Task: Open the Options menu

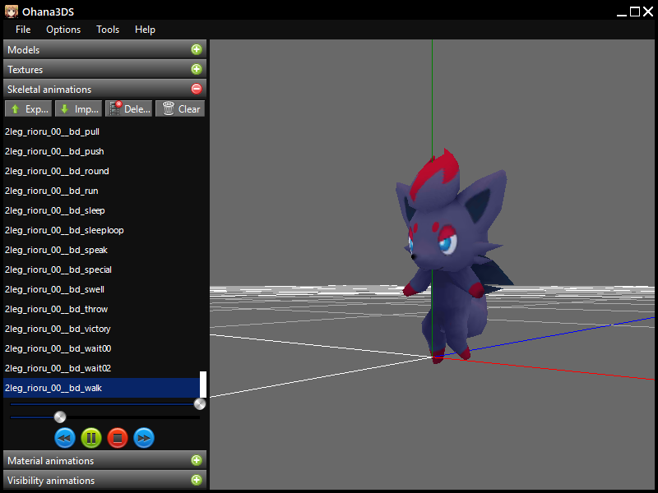Action: pyautogui.click(x=63, y=30)
